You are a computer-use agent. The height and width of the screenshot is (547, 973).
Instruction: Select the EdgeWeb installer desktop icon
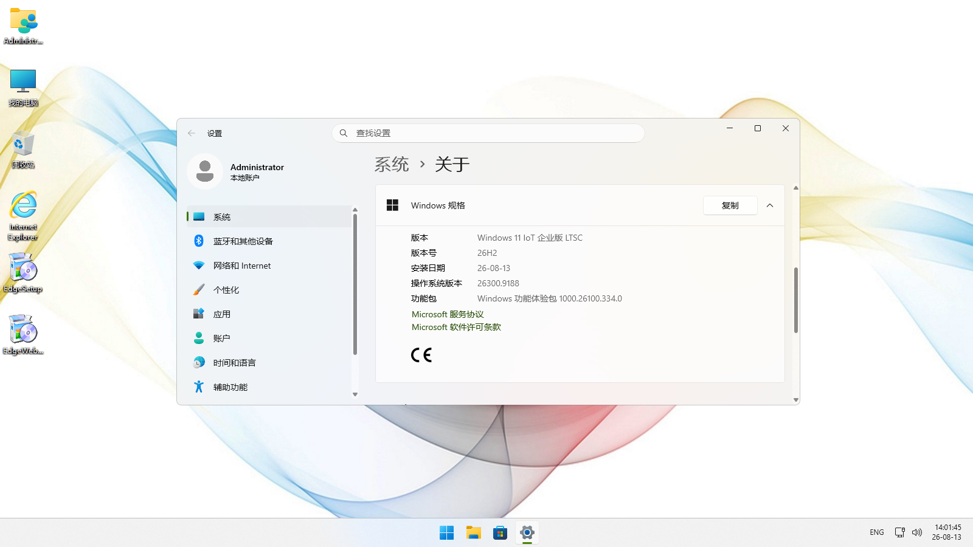point(23,335)
